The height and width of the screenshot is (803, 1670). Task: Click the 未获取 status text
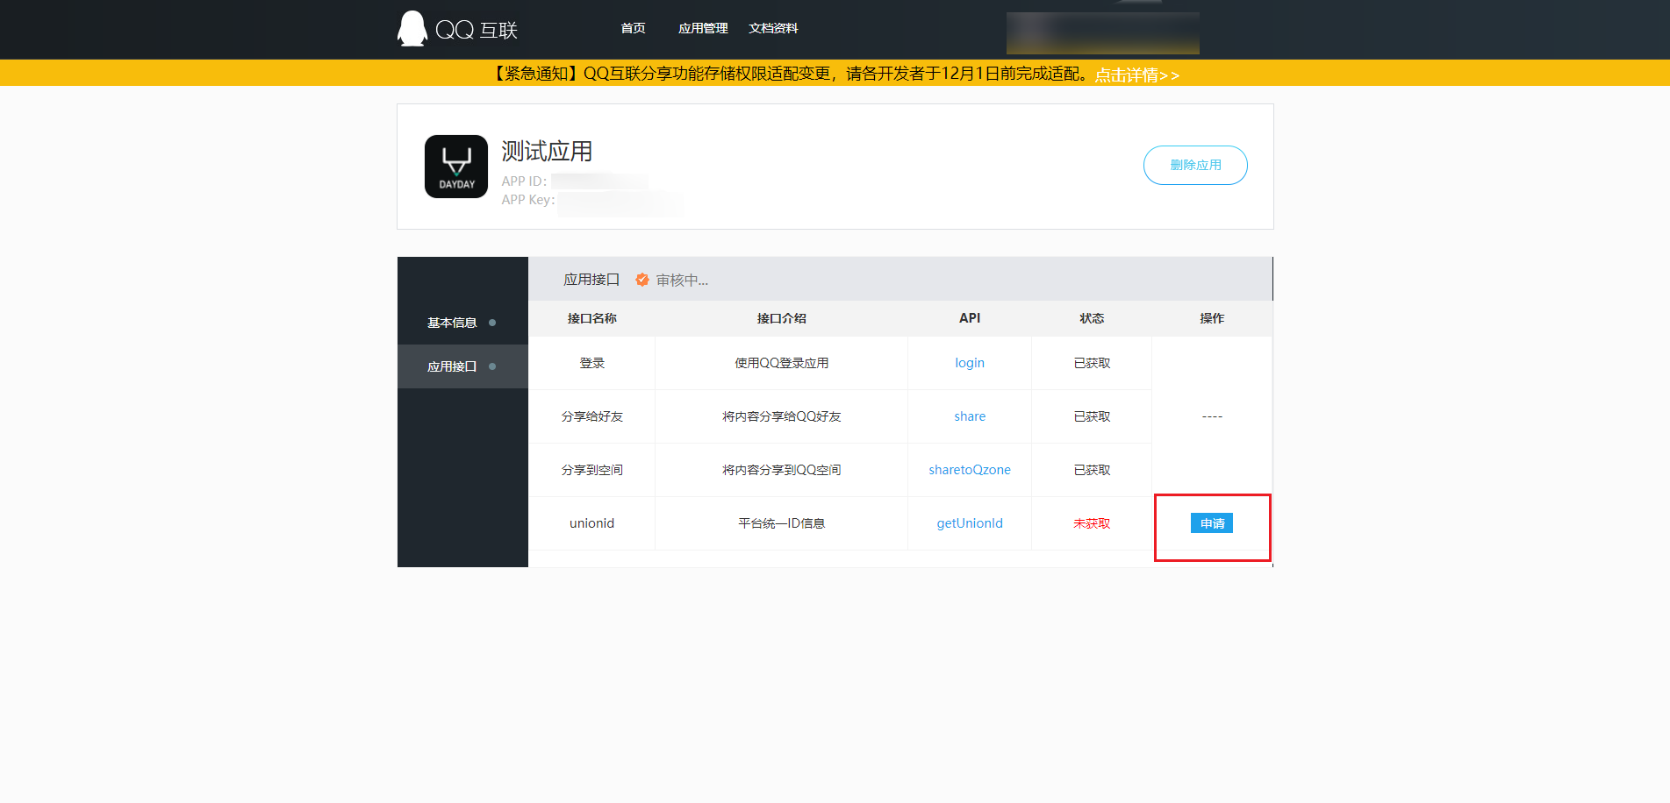tap(1092, 523)
